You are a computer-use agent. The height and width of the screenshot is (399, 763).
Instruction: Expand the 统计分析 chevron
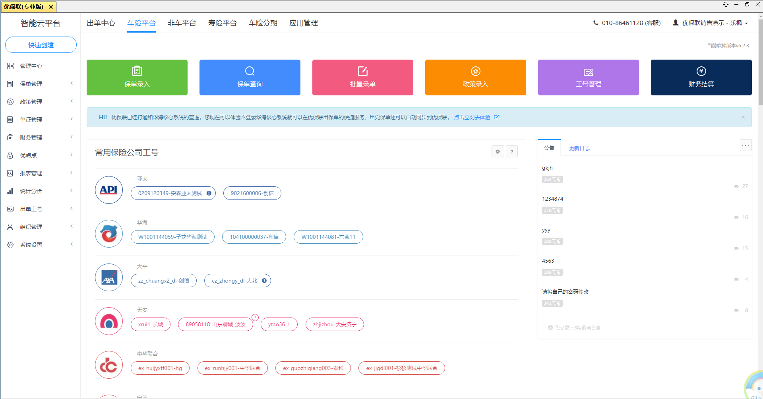point(72,191)
